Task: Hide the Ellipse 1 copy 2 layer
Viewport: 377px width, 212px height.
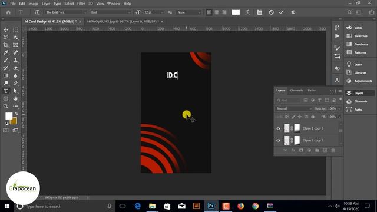Action: (x=278, y=140)
